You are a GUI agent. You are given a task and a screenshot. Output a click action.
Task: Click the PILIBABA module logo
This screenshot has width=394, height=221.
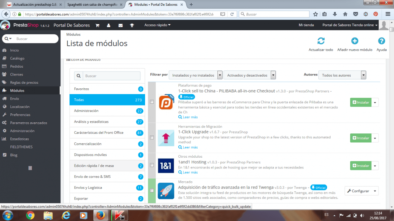(x=166, y=102)
